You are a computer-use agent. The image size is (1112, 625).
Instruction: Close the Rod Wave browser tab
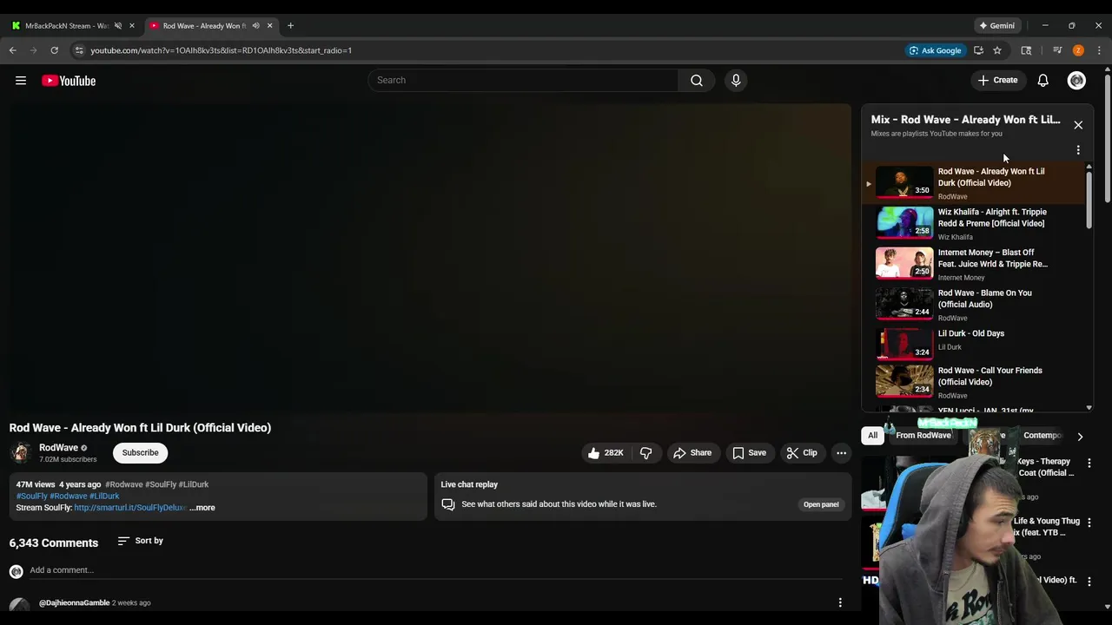[x=269, y=25]
